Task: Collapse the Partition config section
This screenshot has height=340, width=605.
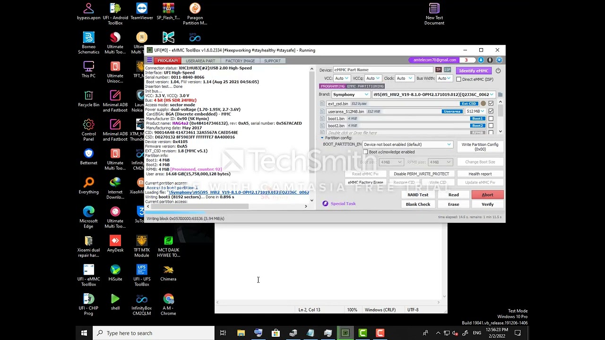Action: (322, 138)
